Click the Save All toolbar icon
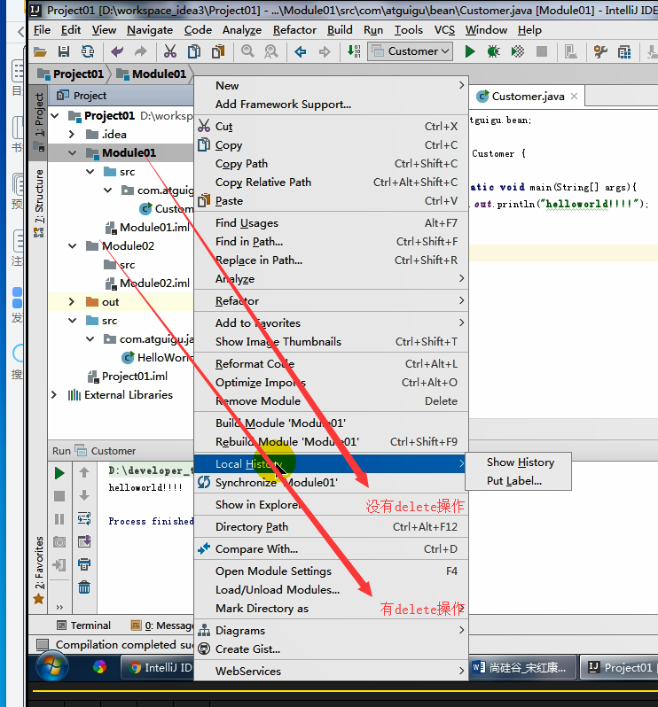Screen dimensions: 658x707 click(x=64, y=52)
